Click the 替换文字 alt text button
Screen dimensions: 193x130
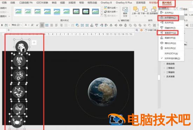pos(125,12)
